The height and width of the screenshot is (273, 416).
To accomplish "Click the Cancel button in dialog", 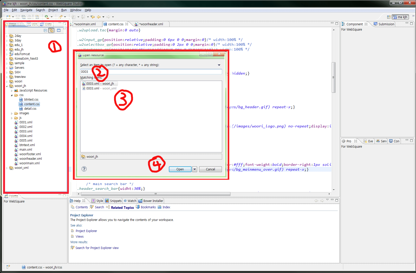I will point(210,169).
